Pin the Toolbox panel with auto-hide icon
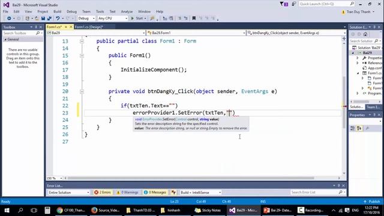Screen dimensions: 384x216 point(36,27)
